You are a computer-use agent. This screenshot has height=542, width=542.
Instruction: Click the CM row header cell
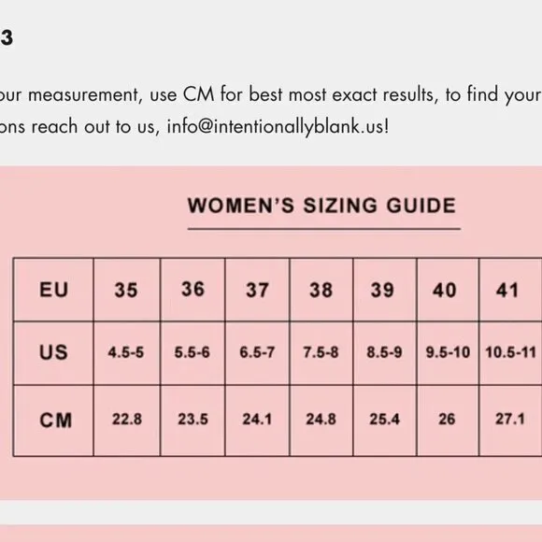53,421
